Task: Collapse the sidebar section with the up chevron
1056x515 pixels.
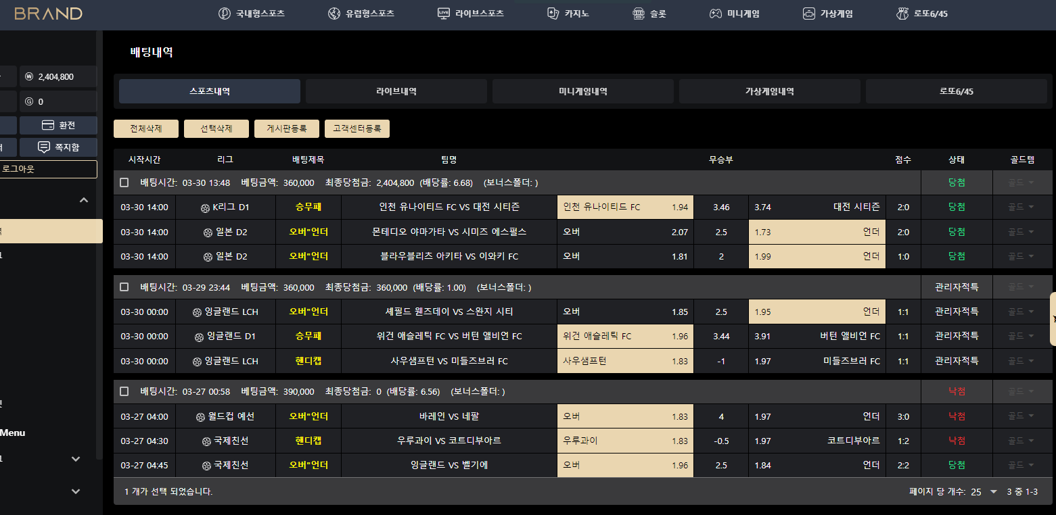Action: (84, 200)
